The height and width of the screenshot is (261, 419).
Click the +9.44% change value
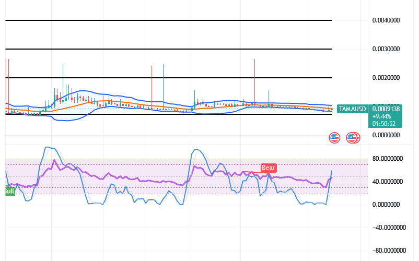[381, 116]
